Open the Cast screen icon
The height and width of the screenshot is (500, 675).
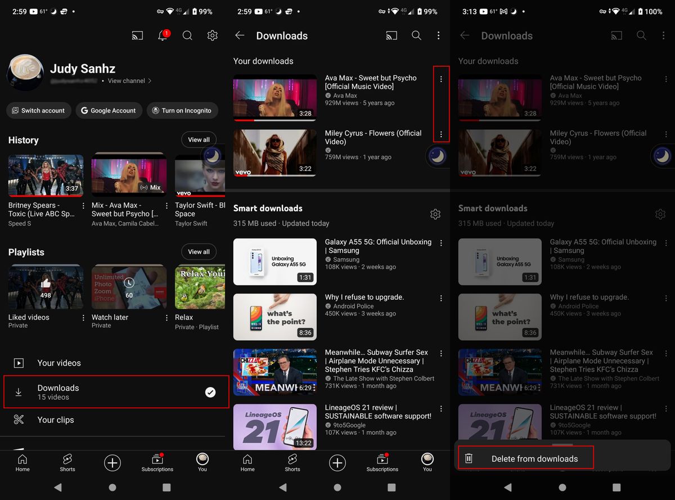point(137,35)
